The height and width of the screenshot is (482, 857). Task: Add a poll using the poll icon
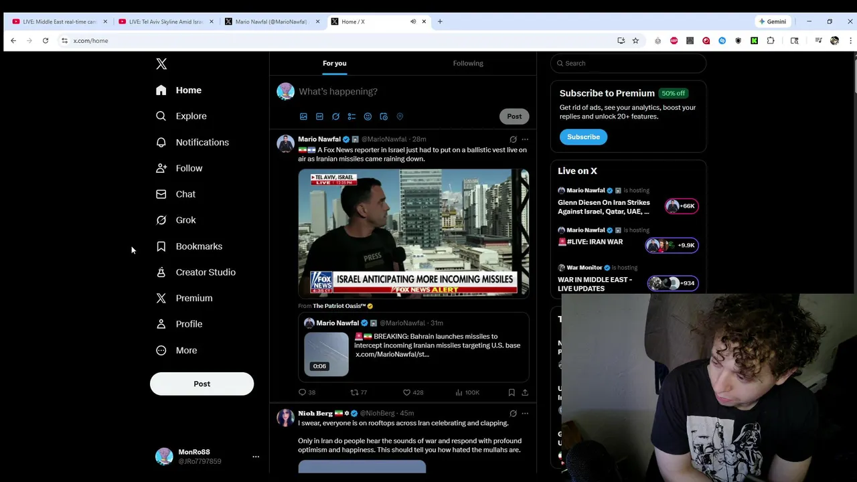click(352, 116)
